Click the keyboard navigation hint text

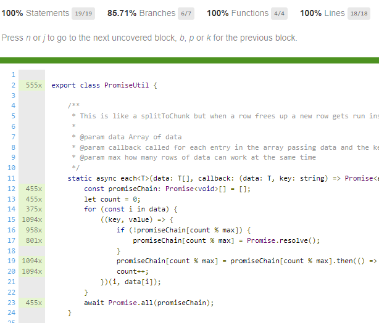point(149,38)
